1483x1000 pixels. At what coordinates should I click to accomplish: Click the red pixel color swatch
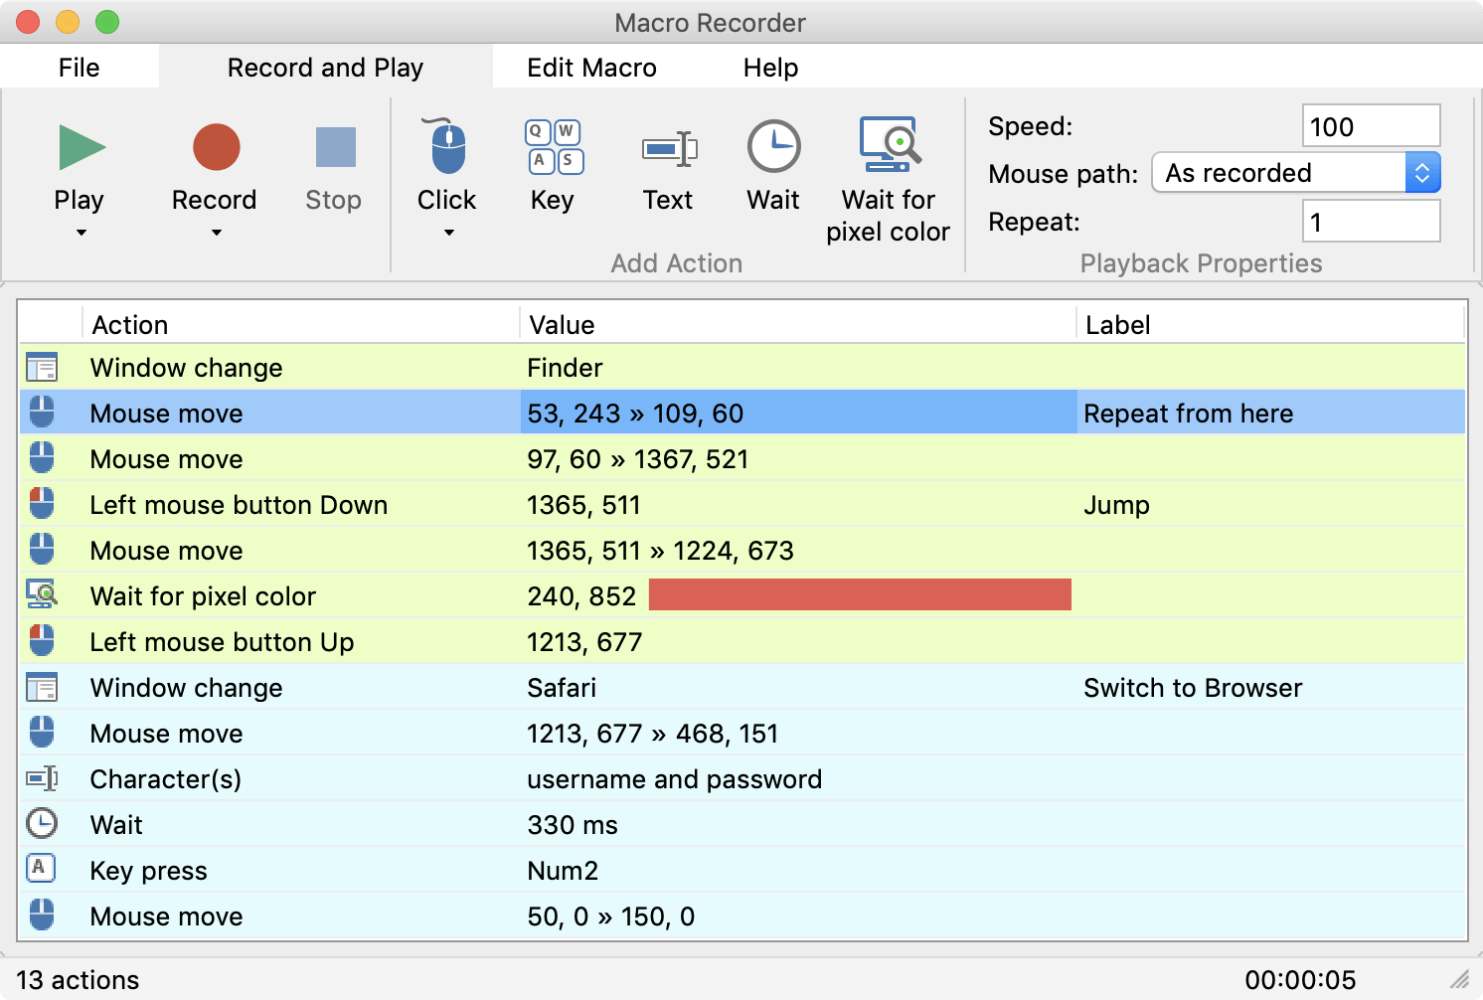pos(860,594)
